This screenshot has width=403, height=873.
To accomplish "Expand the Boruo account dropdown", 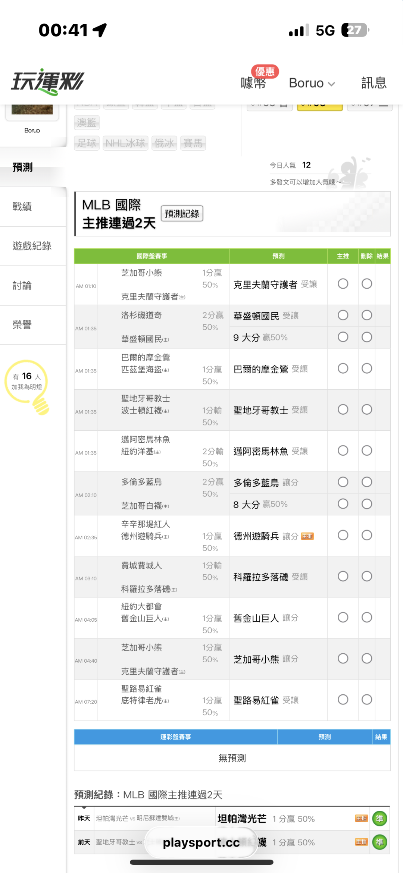I will [312, 83].
